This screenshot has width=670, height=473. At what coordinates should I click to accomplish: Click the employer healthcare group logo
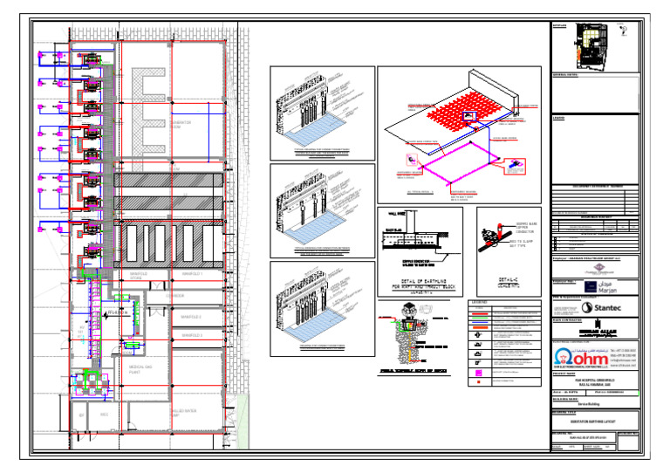tap(598, 268)
